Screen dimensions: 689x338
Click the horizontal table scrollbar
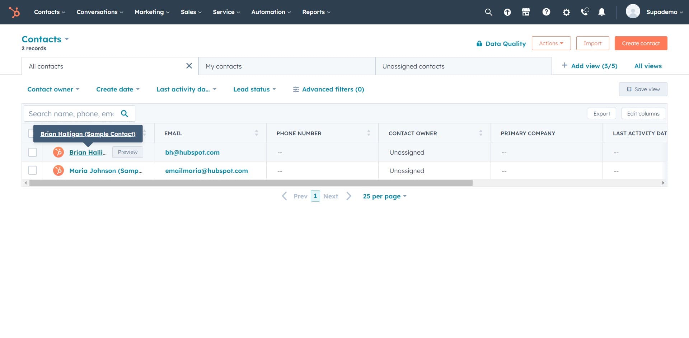point(250,183)
